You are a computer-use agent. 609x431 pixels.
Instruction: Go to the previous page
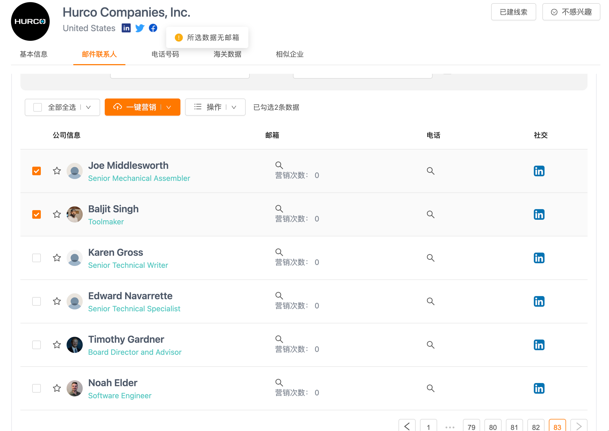click(407, 426)
